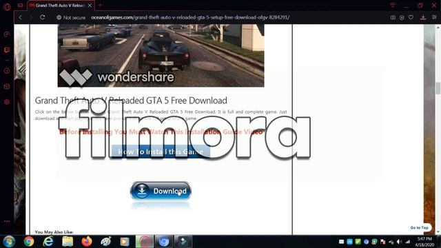
Task: Open the tab menu icon in title bar
Action: pos(393,5)
